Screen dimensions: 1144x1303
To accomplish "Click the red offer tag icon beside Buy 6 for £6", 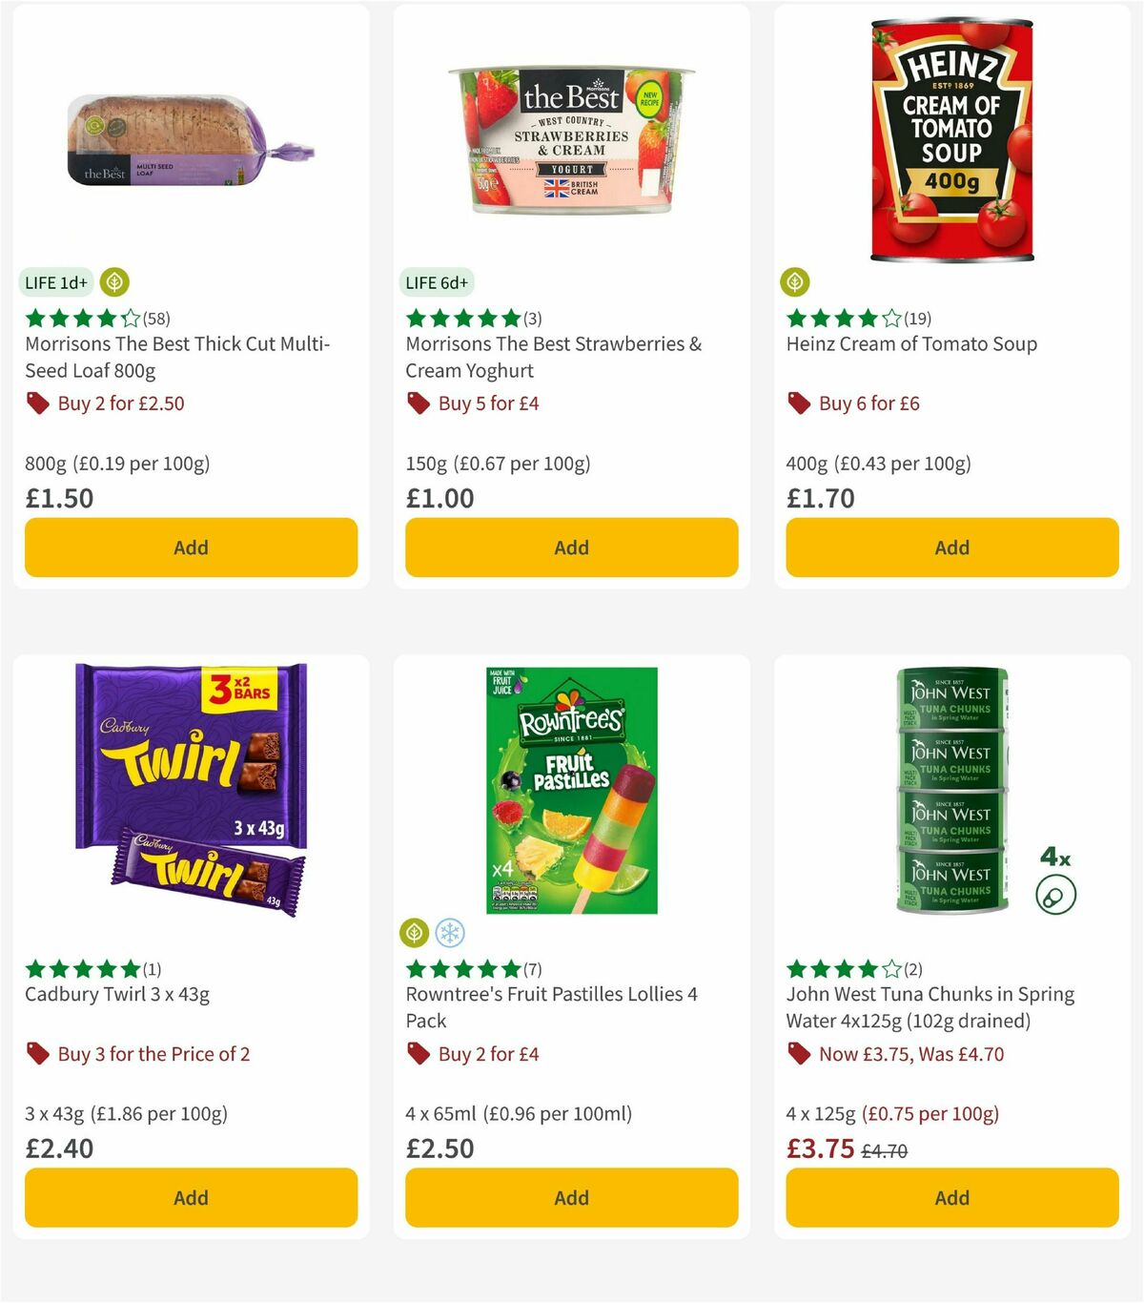I will pyautogui.click(x=797, y=403).
